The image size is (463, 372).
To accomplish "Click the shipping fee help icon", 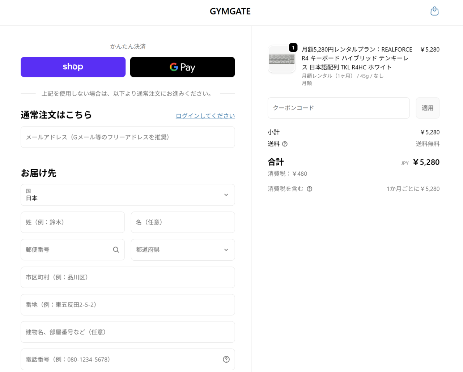I will tap(285, 144).
